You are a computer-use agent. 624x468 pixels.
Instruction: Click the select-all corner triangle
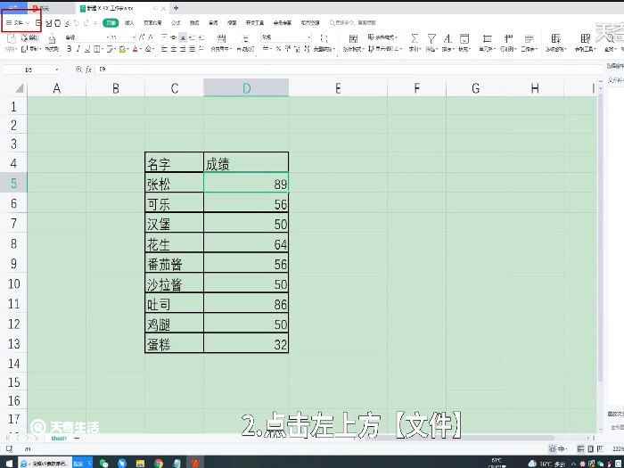(x=19, y=88)
